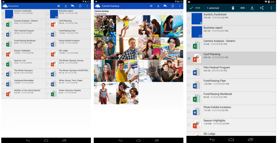Image resolution: width=277 pixels, height=143 pixels.
Task: Open photo of couple with bicycle
Action: tap(105, 26)
